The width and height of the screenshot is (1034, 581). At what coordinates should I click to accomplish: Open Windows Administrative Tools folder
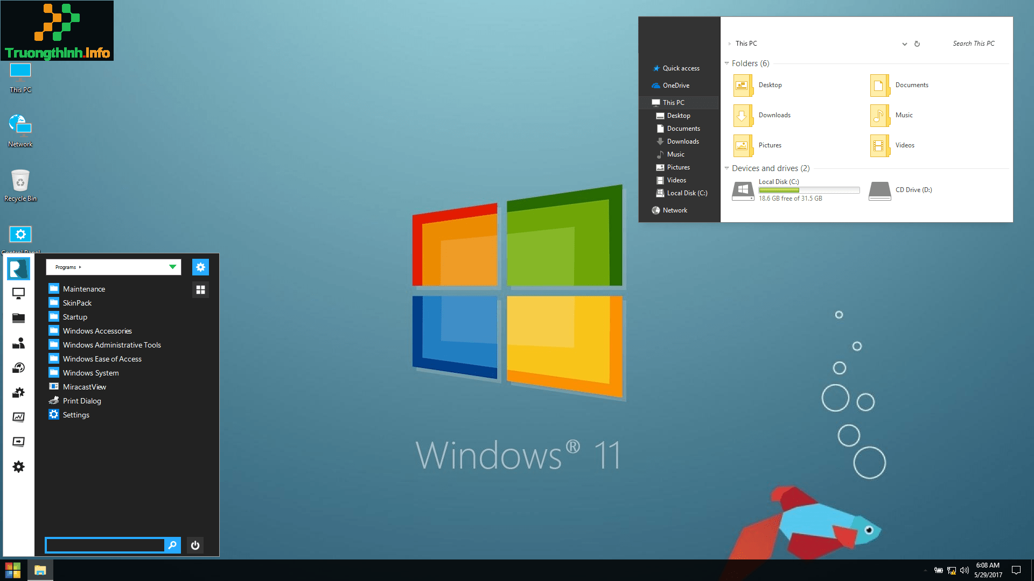pyautogui.click(x=104, y=345)
